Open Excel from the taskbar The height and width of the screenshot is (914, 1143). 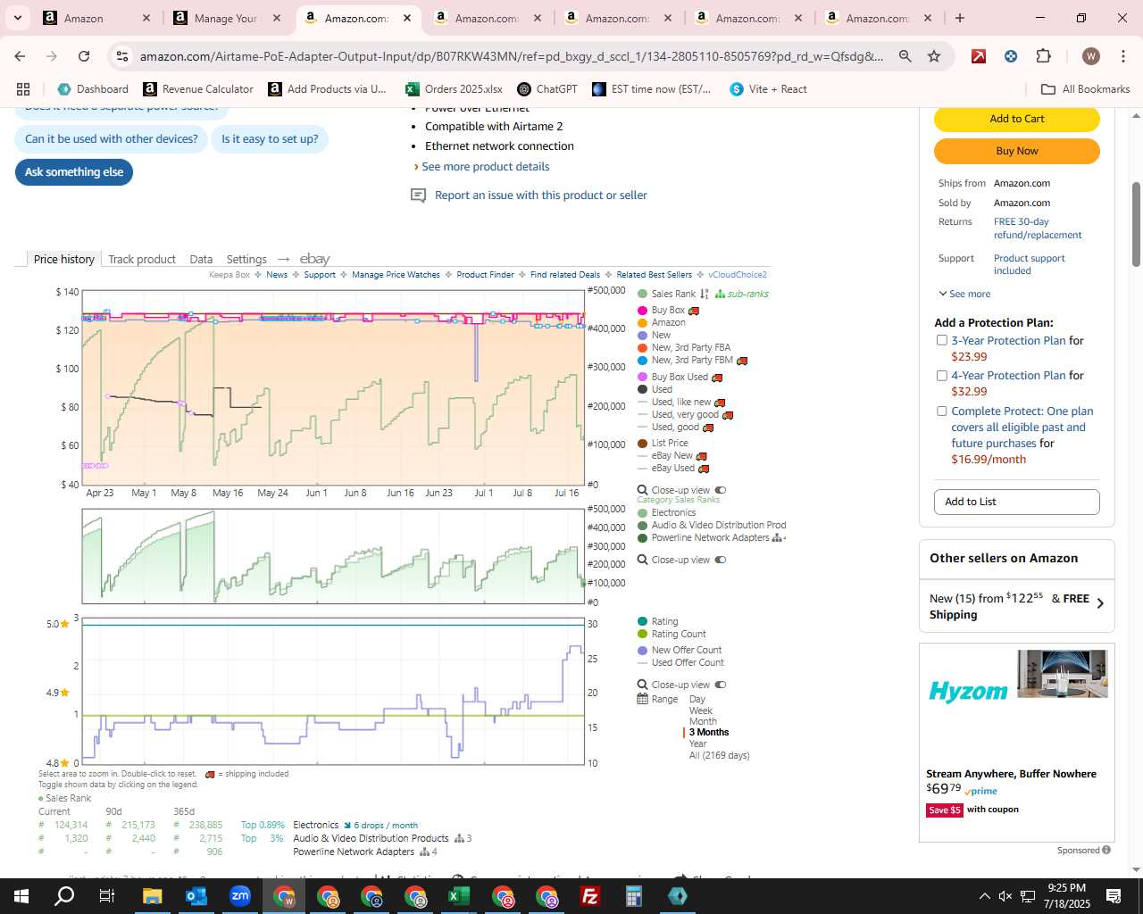click(458, 896)
